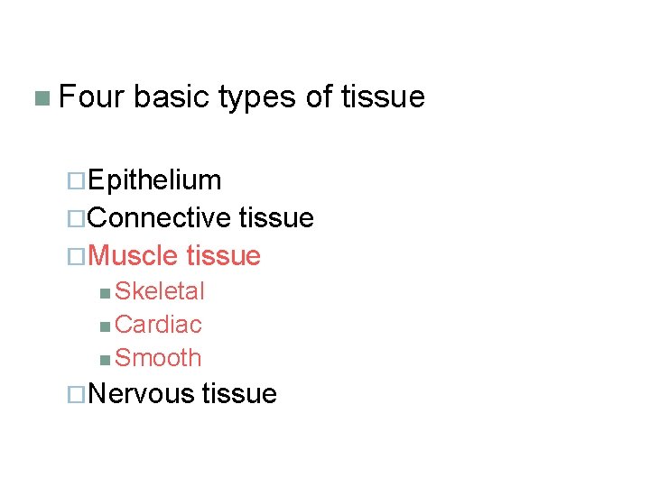The width and height of the screenshot is (650, 487).
Task: Select the word 'Connective'
Action: [161, 218]
